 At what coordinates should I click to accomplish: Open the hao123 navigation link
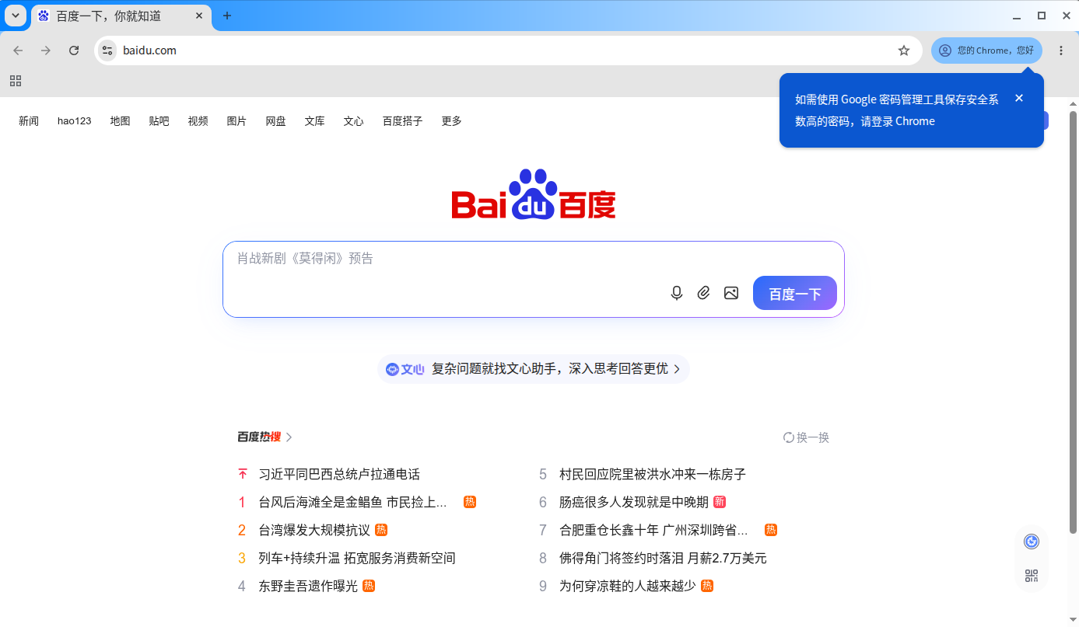click(75, 121)
